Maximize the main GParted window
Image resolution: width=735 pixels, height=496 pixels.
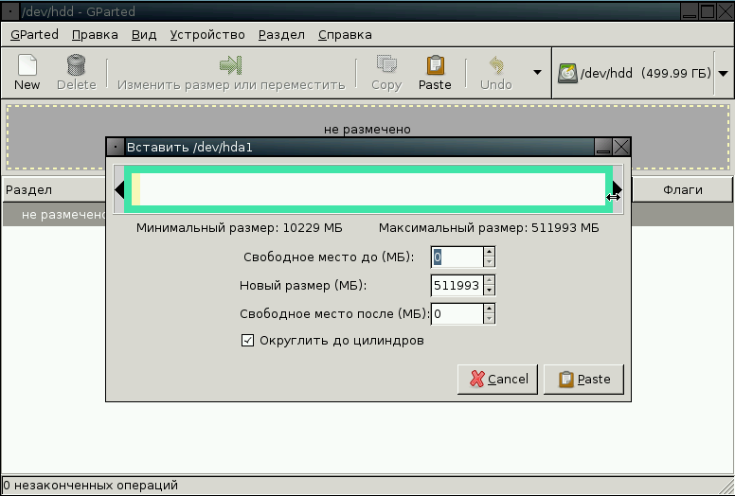[707, 11]
